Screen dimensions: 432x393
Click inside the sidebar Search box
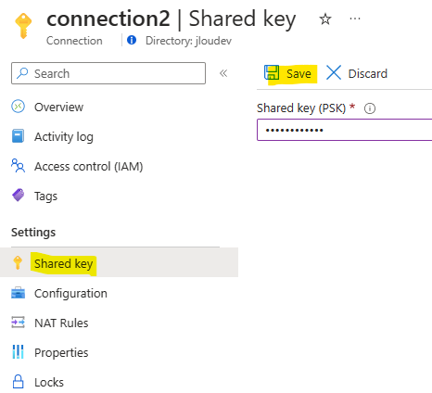(108, 73)
